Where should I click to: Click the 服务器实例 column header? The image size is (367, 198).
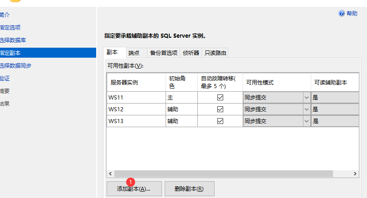pos(136,82)
